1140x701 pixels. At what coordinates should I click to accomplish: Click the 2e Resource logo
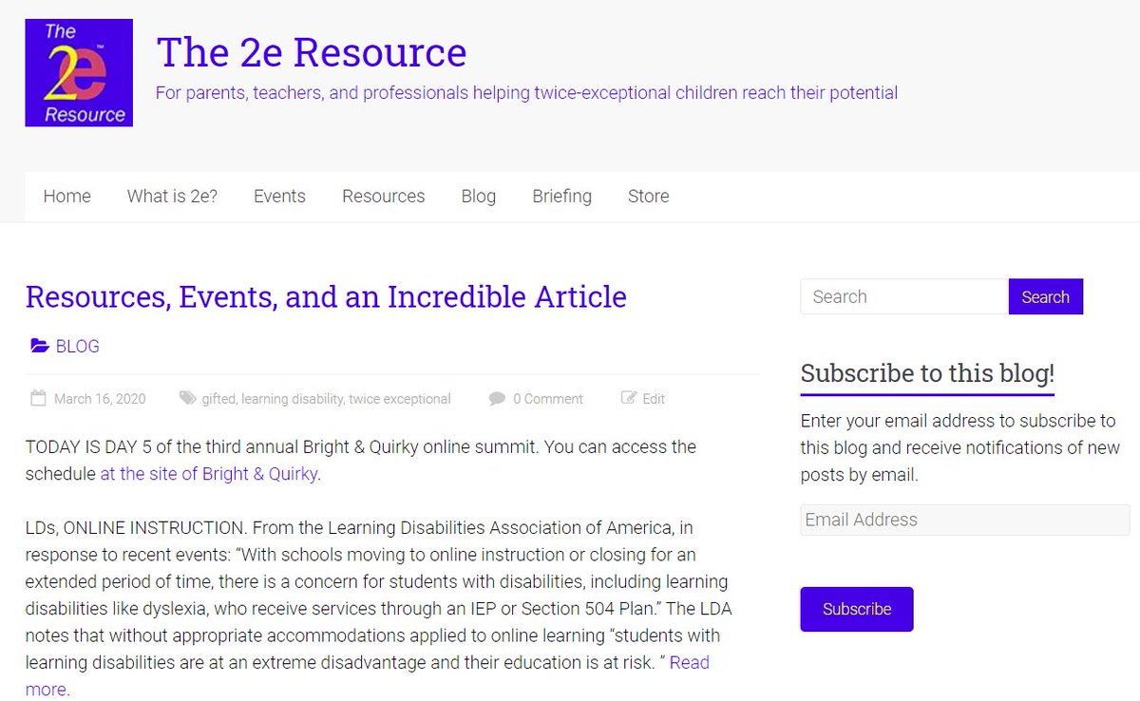click(x=79, y=72)
